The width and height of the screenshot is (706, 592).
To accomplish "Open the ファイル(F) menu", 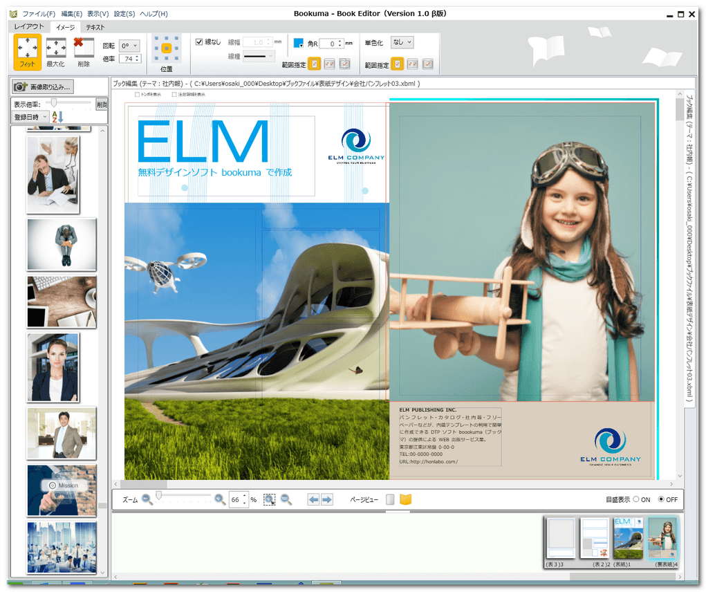I will point(39,14).
